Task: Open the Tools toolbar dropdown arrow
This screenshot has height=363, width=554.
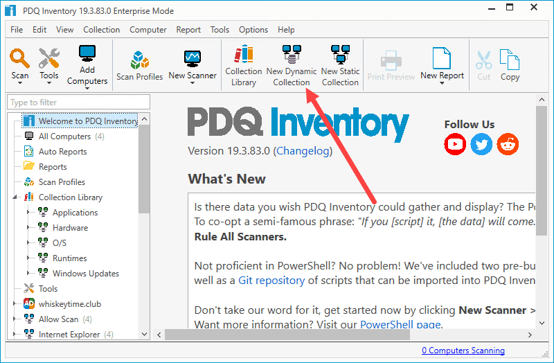Action: (x=49, y=83)
